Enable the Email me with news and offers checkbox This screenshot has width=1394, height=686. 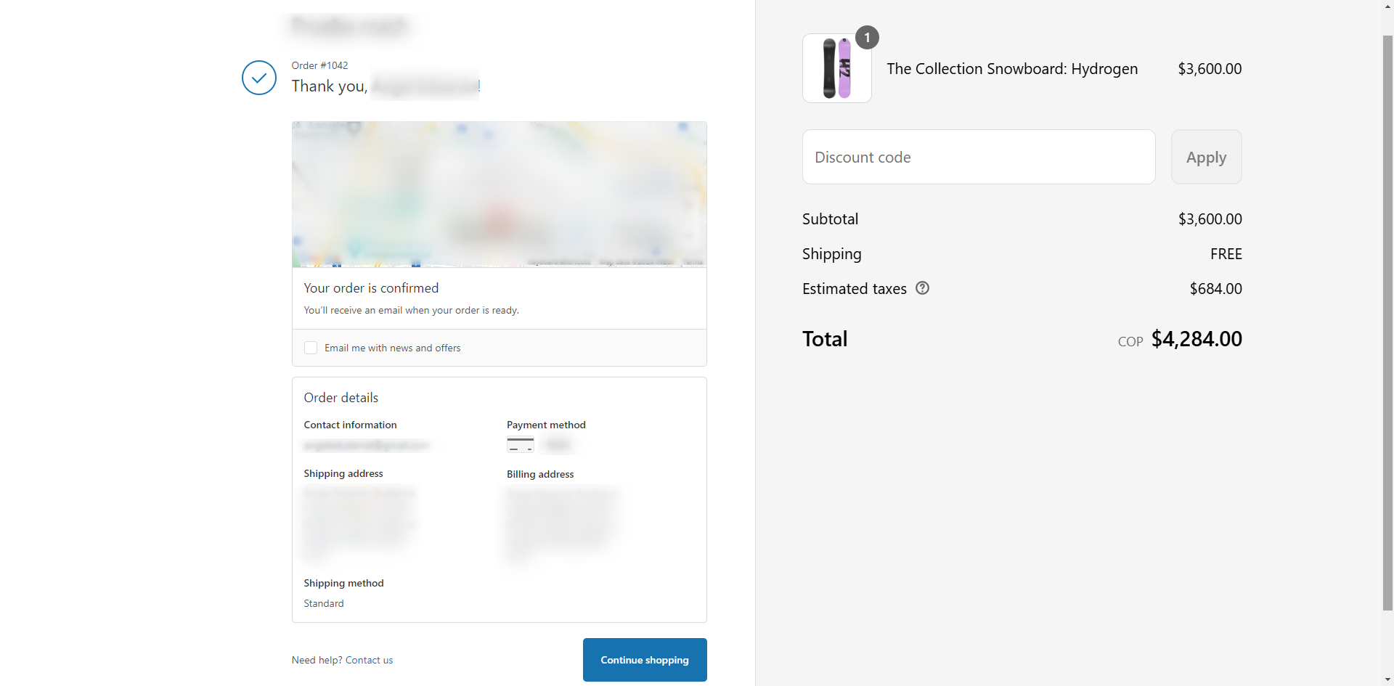coord(311,348)
